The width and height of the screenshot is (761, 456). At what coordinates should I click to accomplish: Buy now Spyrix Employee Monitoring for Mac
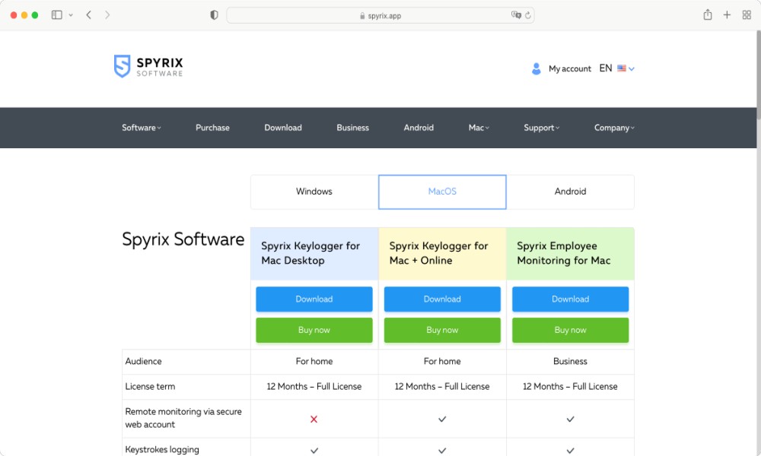(x=570, y=330)
